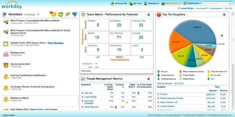Refresh the Workfeed with green arrow icon
This screenshot has height=117, width=235.
tap(61, 14)
